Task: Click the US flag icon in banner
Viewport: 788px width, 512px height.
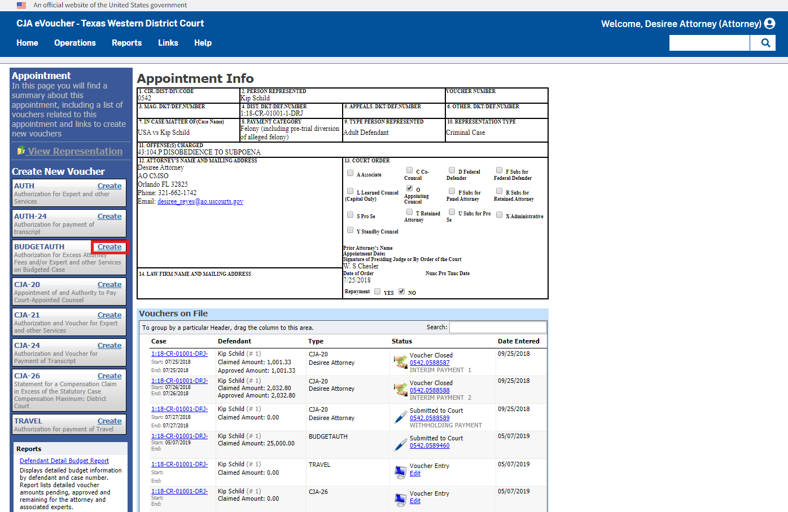Action: (x=21, y=5)
